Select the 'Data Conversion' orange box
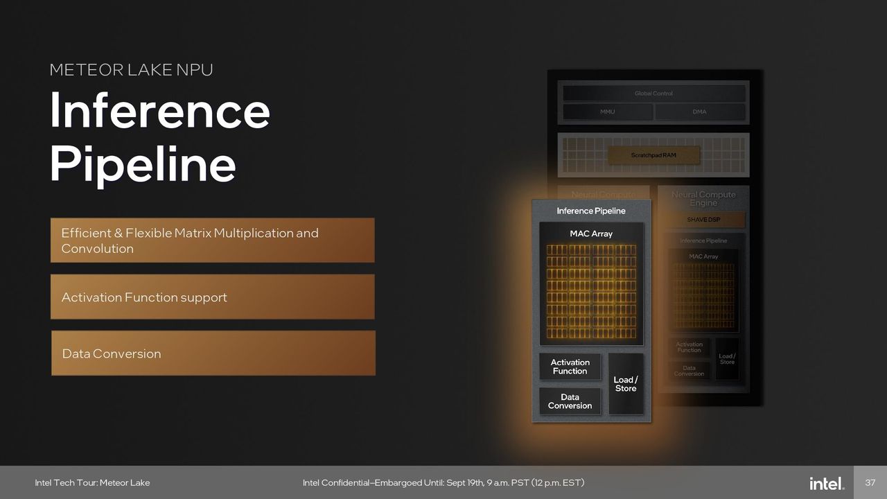Screen dimensions: 887x499 [213, 353]
